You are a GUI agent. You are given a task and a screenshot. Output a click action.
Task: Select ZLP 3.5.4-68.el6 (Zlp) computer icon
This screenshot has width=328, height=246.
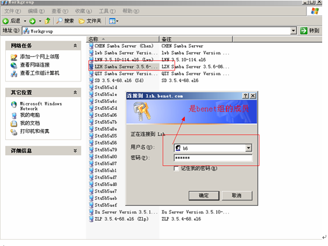pyautogui.click(x=91, y=219)
